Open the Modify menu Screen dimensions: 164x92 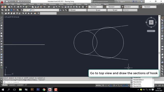61,4
